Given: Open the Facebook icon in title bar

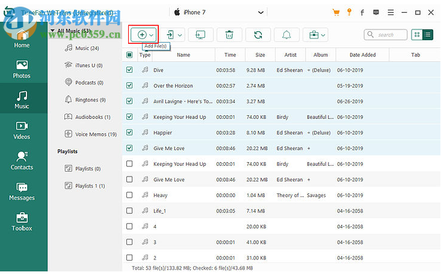Looking at the screenshot, I should (x=362, y=13).
